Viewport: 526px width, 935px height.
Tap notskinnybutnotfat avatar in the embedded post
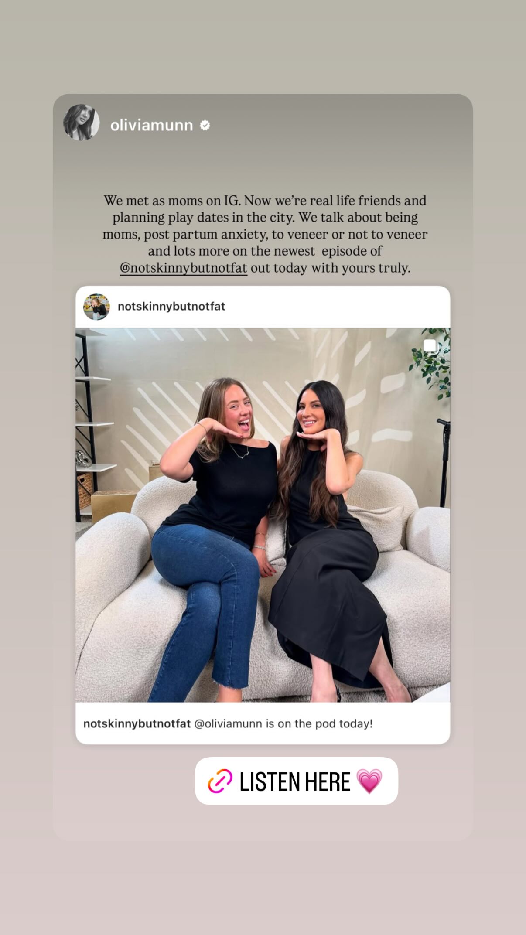(x=96, y=307)
